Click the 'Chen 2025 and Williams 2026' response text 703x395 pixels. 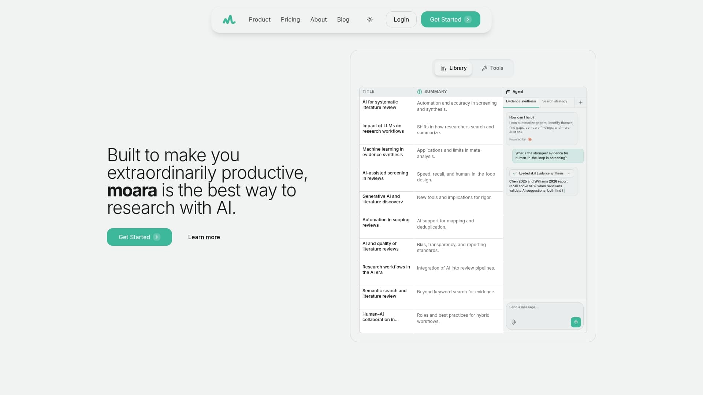tap(538, 186)
